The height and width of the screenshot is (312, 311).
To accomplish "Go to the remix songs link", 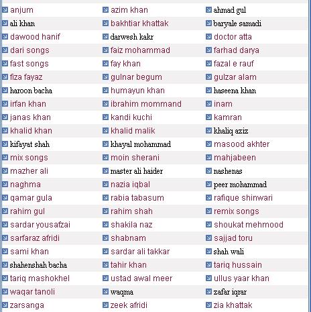I will tap(237, 211).
